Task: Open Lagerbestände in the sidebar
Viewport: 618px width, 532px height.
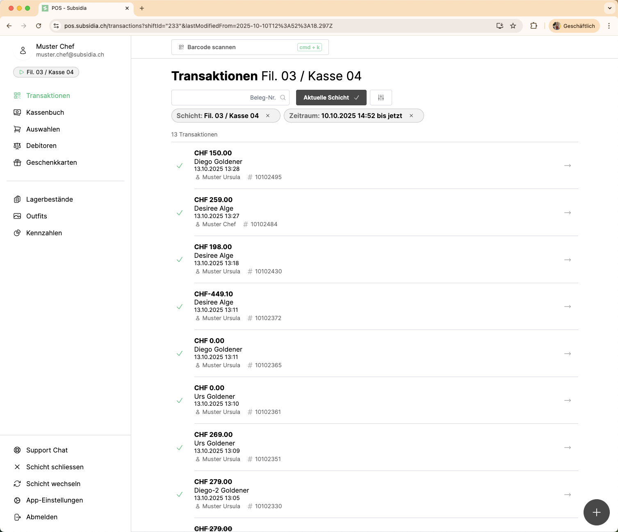Action: click(x=49, y=200)
